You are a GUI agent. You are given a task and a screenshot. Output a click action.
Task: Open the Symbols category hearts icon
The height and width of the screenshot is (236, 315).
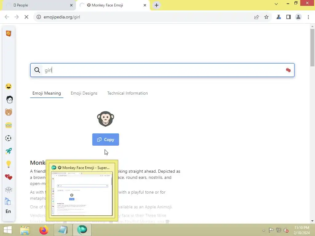[x=9, y=177]
